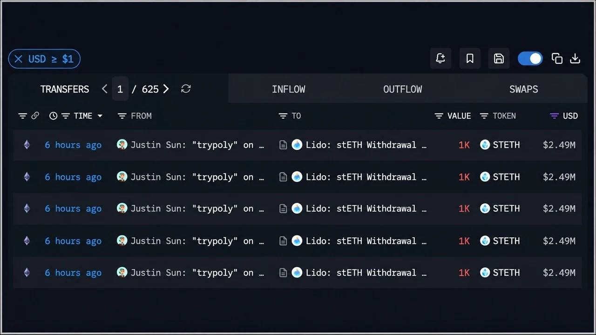Viewport: 596px width, 335px height.
Task: Click the page number field showing 1
Action: (x=120, y=89)
